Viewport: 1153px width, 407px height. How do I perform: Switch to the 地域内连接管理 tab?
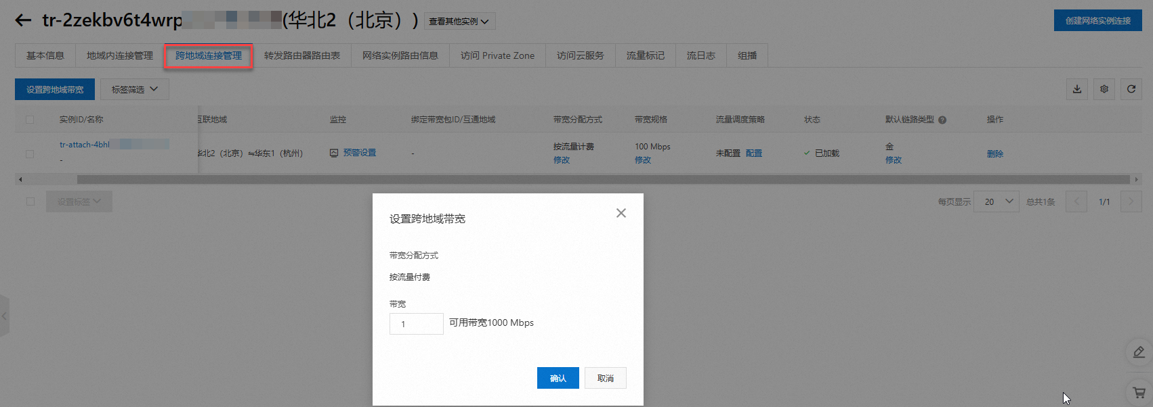click(120, 55)
